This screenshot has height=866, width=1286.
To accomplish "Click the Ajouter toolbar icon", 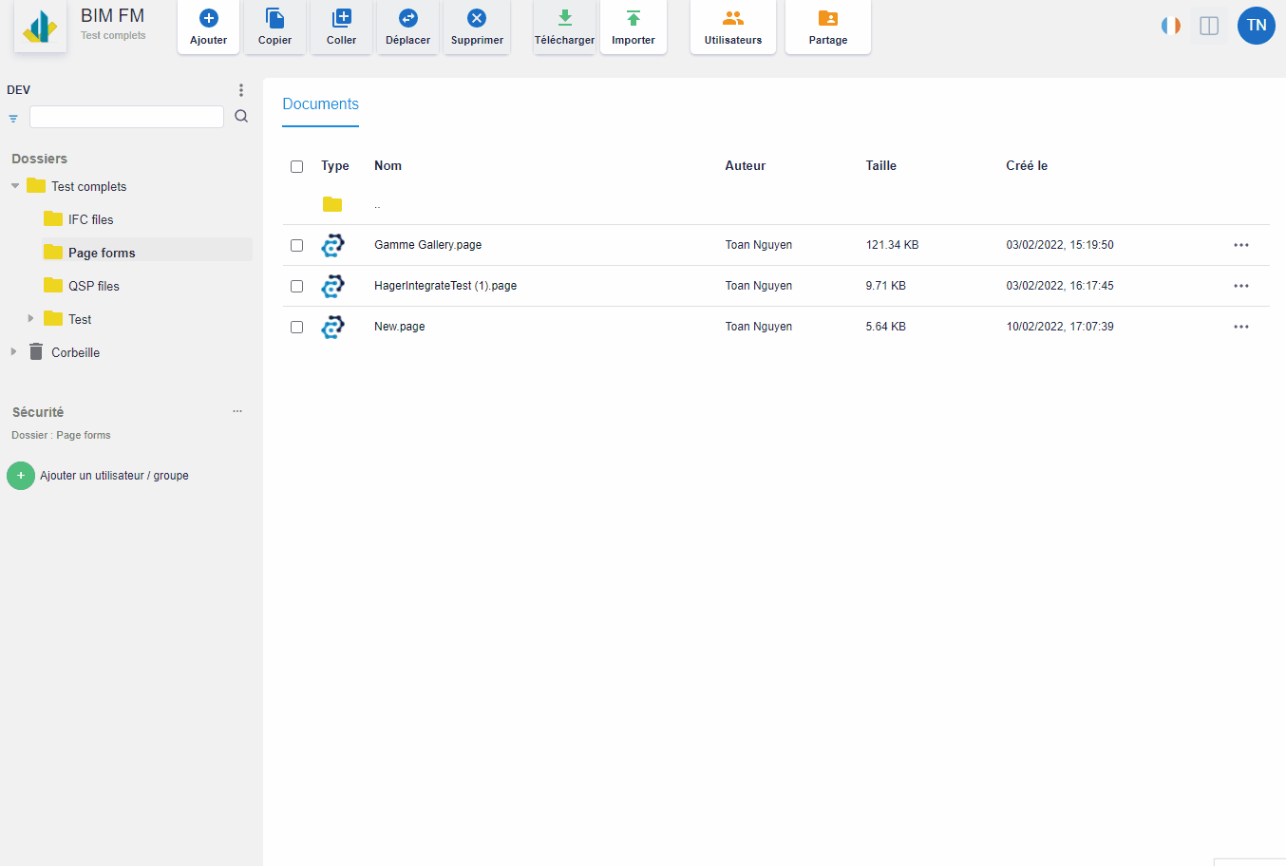I will (x=208, y=19).
